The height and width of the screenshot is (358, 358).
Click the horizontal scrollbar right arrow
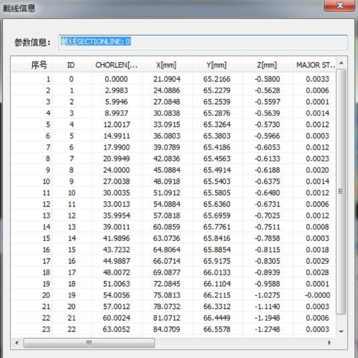tap(329, 342)
